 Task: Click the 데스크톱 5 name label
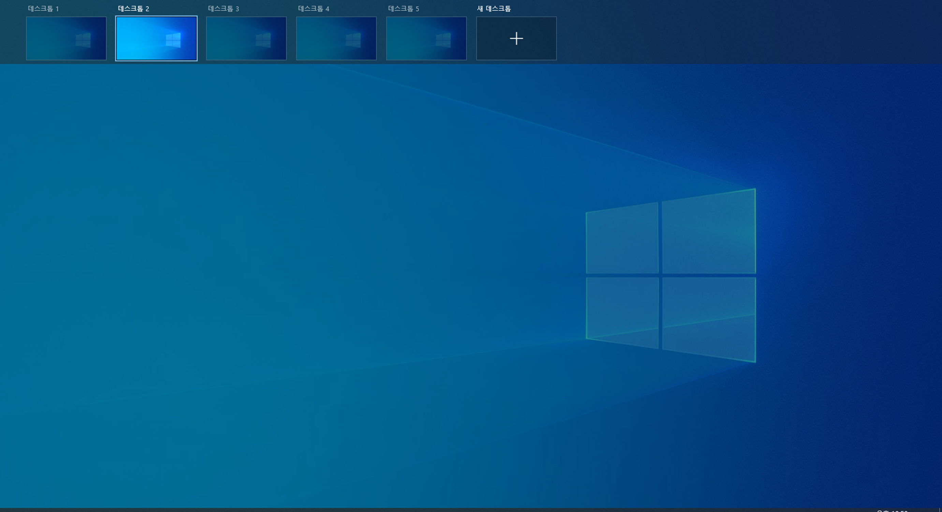click(403, 9)
